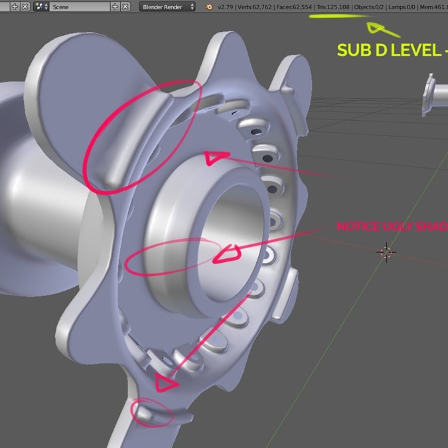448x448 pixels.
Task: Click the v2.79 version text
Action: (226, 7)
